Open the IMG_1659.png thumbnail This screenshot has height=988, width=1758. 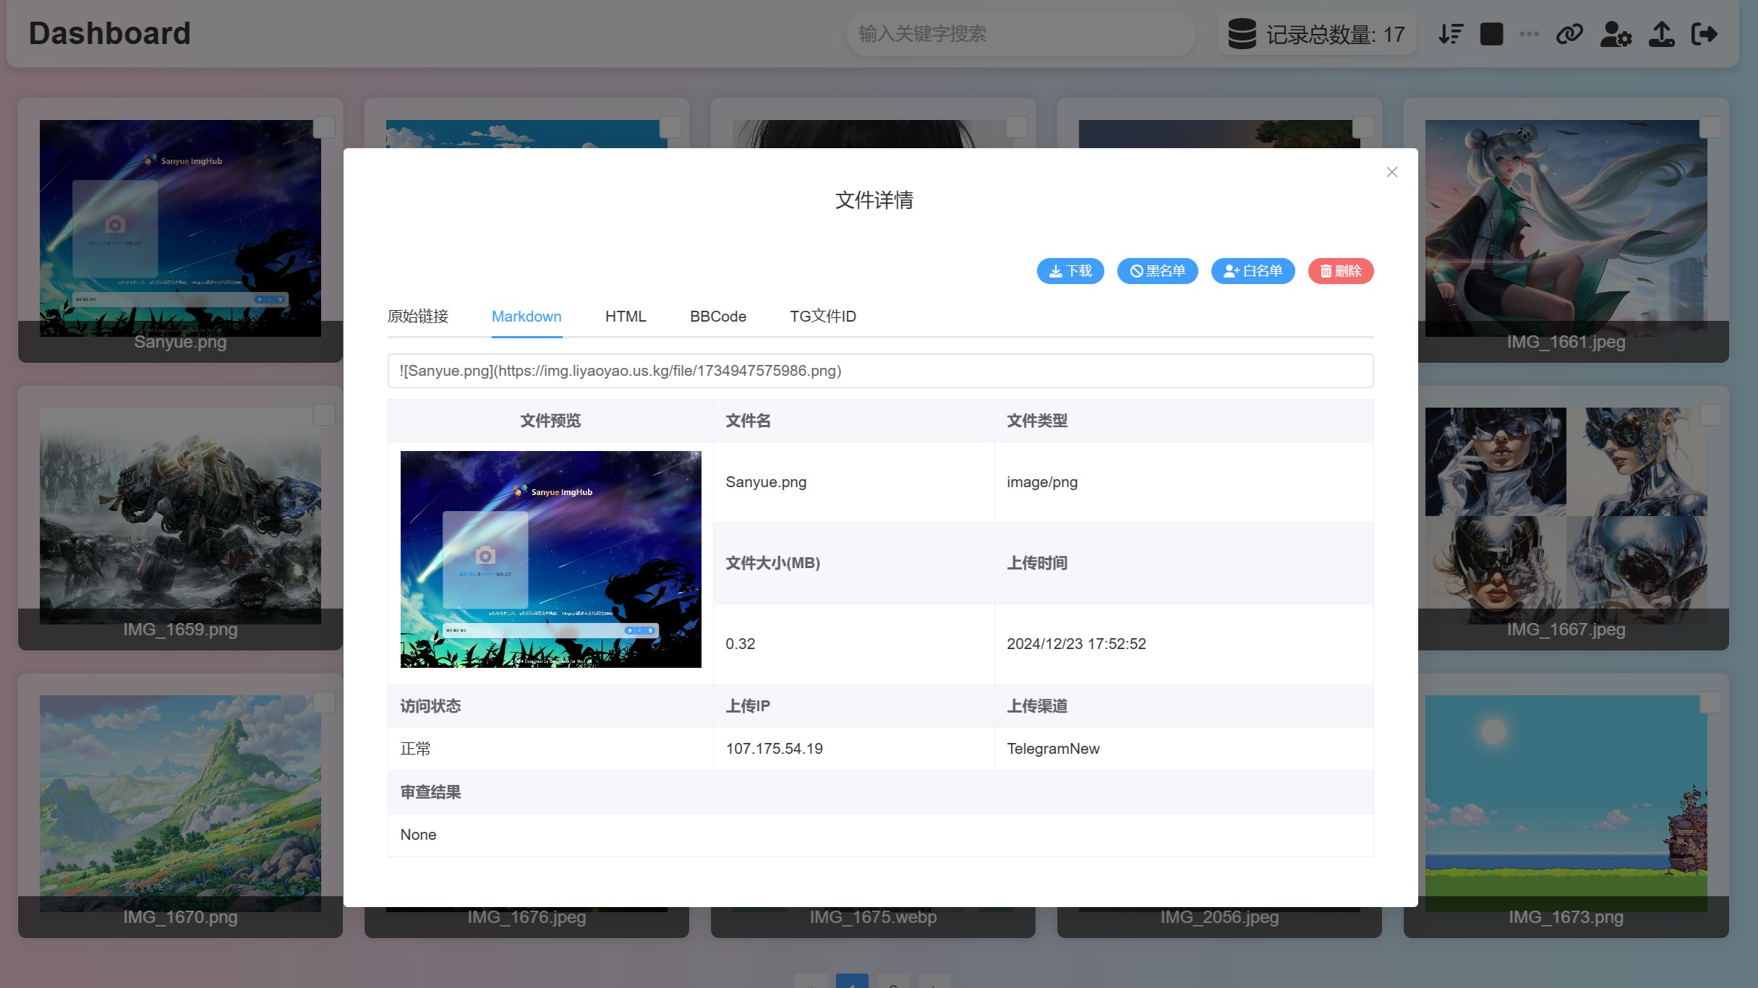click(180, 515)
